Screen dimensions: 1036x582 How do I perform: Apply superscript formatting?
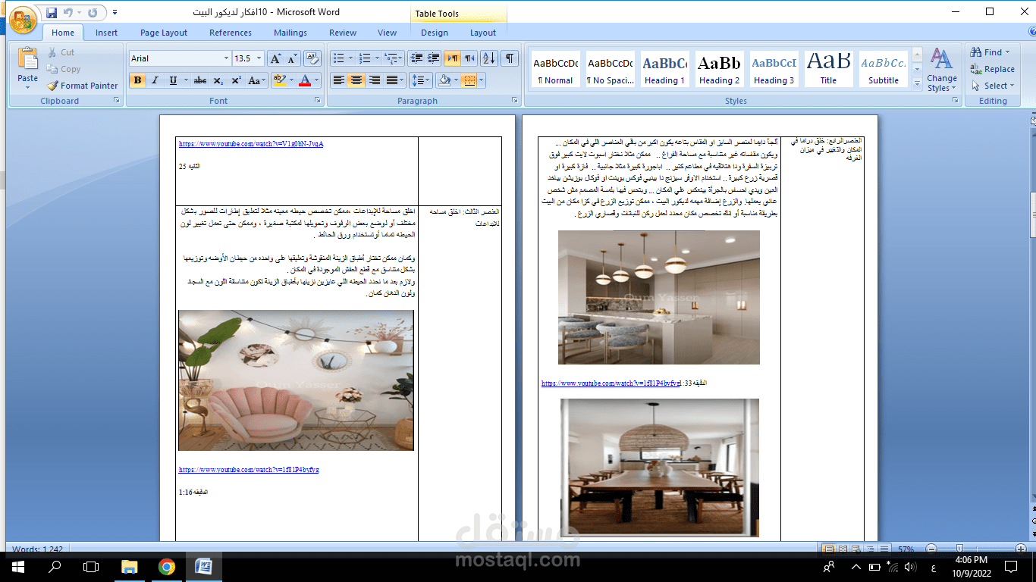pos(236,80)
